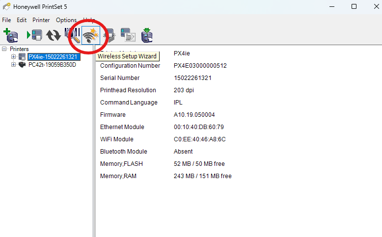Screen dimensions: 382x237
Task: Click the 243 MB / 151 MB free value
Action: point(203,176)
